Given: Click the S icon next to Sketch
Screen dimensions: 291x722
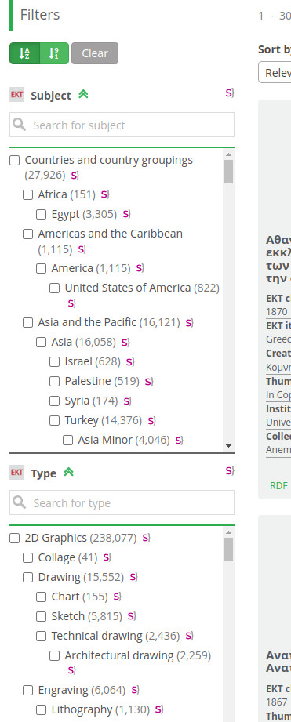Looking at the screenshot, I should pyautogui.click(x=132, y=616).
